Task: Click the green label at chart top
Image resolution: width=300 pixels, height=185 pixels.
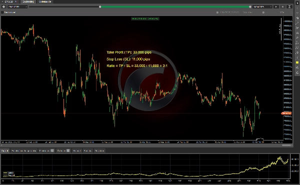Action: click(x=145, y=18)
